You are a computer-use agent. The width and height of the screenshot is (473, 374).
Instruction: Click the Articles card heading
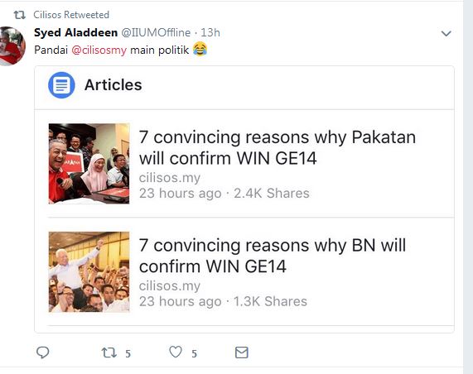click(113, 85)
